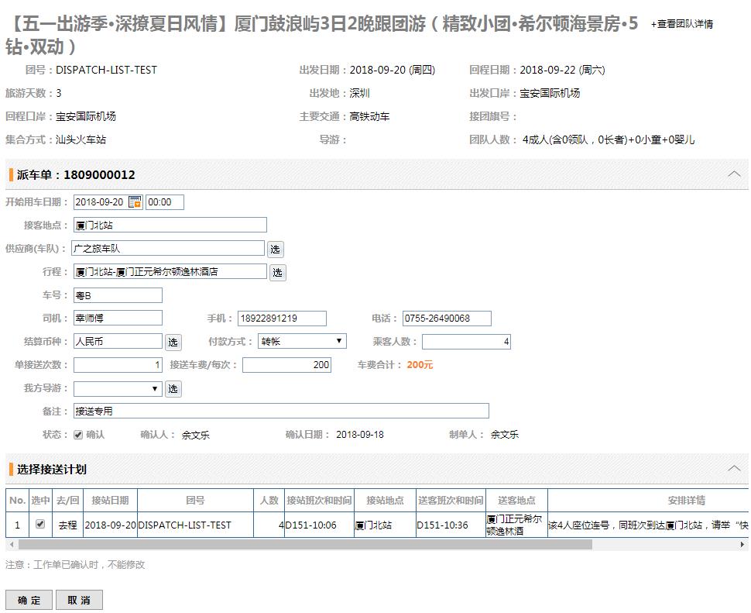Click the 去程 cell in row 1
751x613 pixels.
[x=67, y=525]
